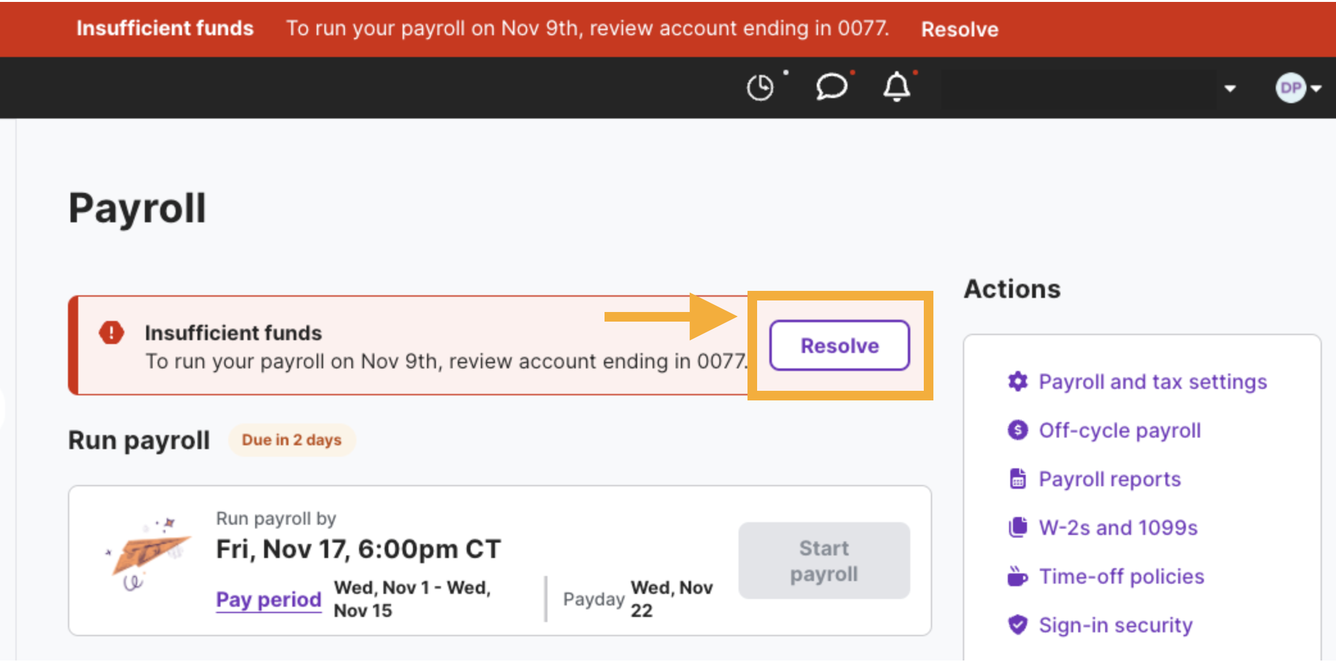Image resolution: width=1336 pixels, height=665 pixels.
Task: Open W-2s and 1099s
Action: [x=1118, y=527]
